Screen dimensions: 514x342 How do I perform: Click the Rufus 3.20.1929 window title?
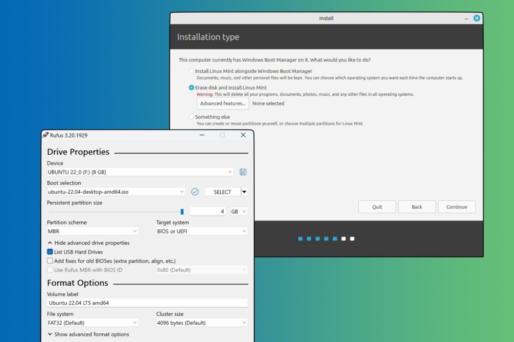point(69,135)
